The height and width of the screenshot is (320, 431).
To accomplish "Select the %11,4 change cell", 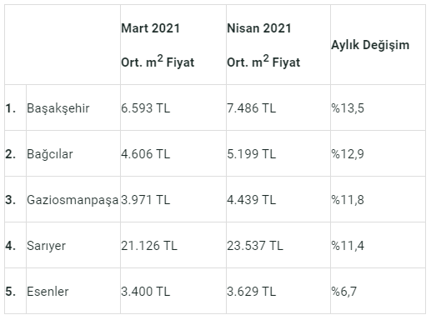I will [x=378, y=245].
